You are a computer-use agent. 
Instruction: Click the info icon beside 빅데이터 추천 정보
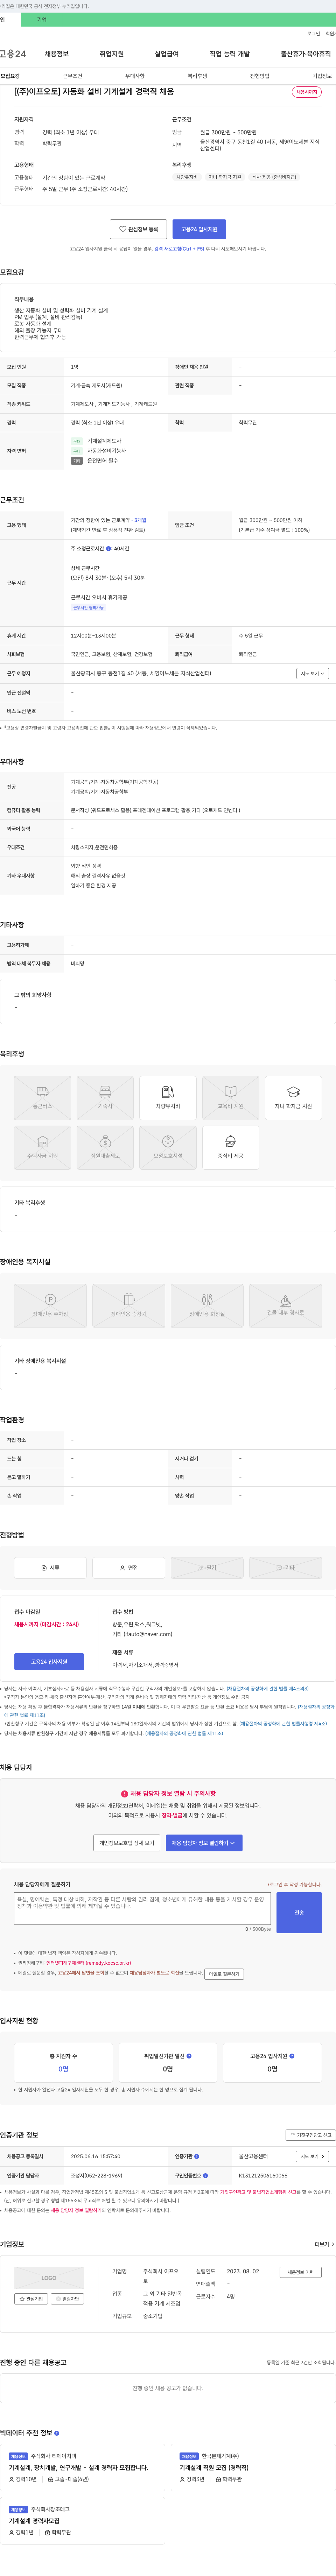point(57,2433)
